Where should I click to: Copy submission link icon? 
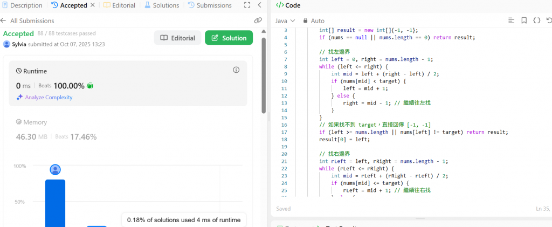point(258,20)
